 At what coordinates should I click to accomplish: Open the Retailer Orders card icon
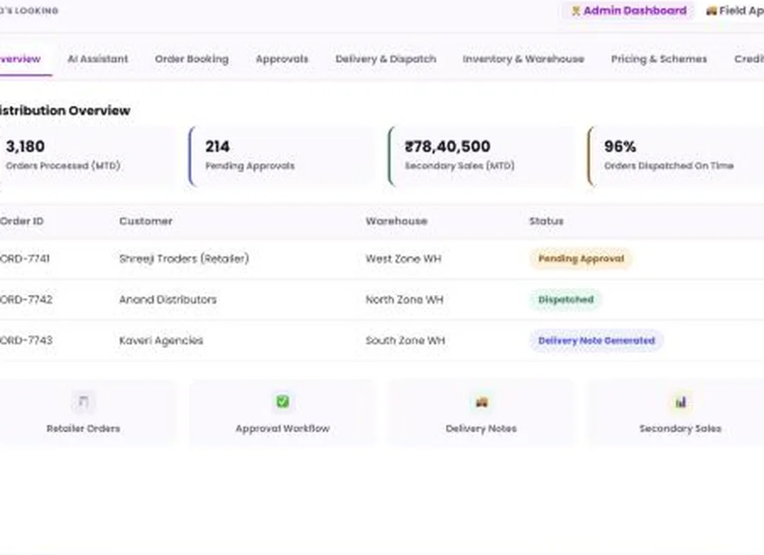tap(83, 402)
